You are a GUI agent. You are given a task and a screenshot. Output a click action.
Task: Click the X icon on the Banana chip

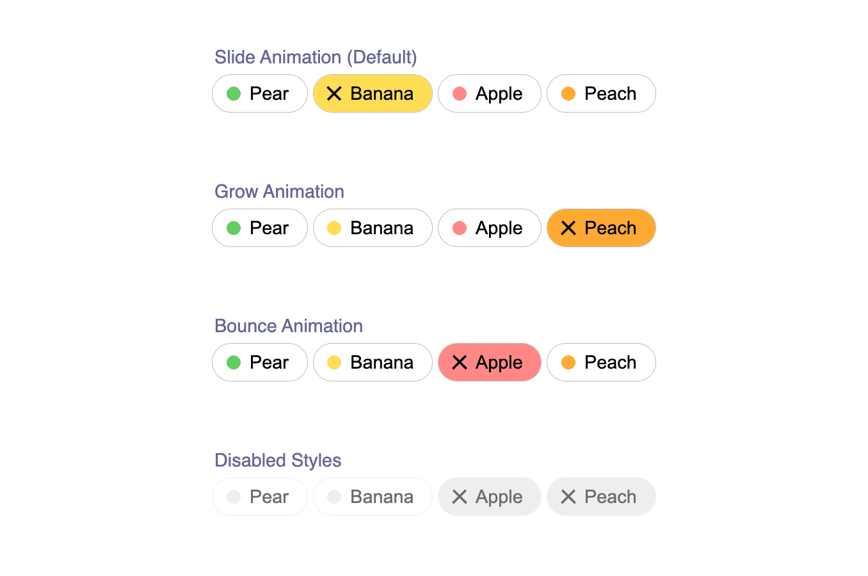pyautogui.click(x=334, y=93)
